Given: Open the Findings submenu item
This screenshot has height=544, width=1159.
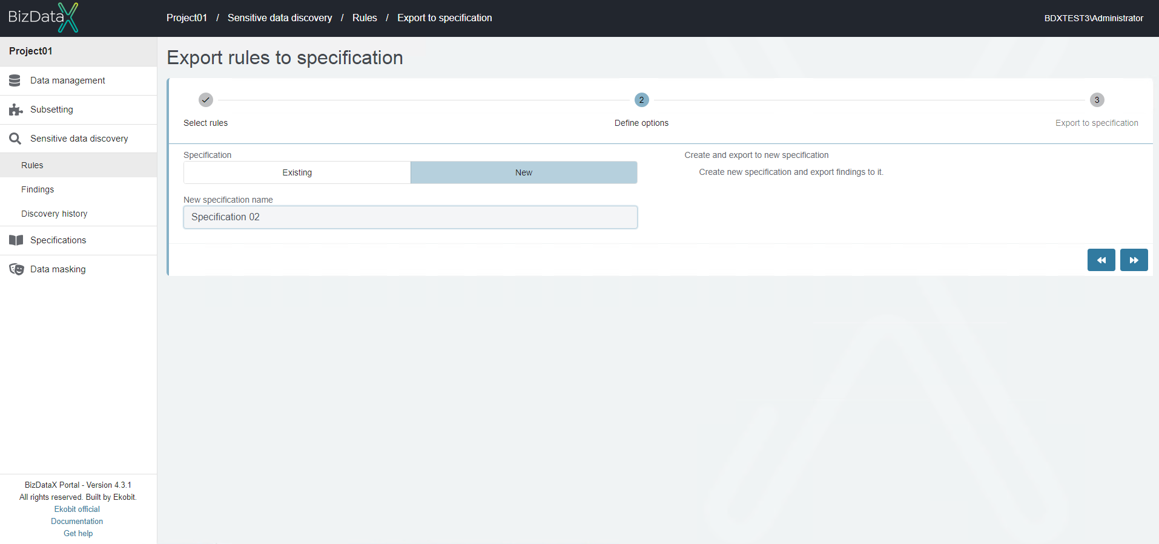Looking at the screenshot, I should coord(79,189).
